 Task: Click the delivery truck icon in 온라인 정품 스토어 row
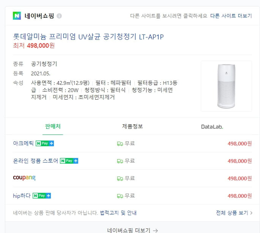[120, 161]
